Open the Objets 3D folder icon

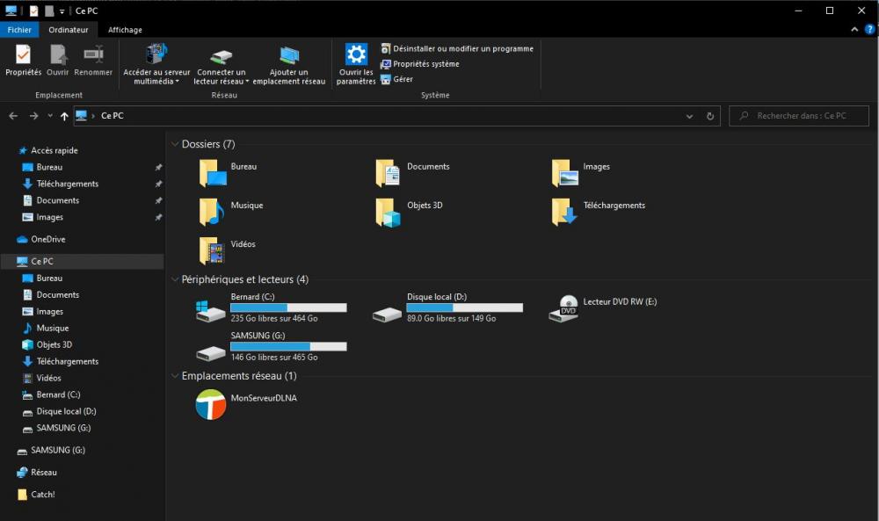coord(388,212)
